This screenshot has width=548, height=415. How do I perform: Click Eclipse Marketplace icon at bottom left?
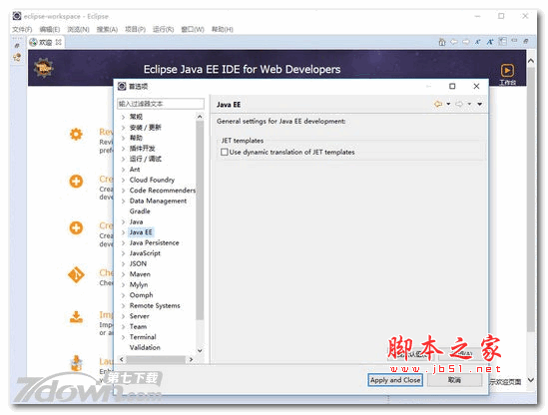[x=76, y=363]
